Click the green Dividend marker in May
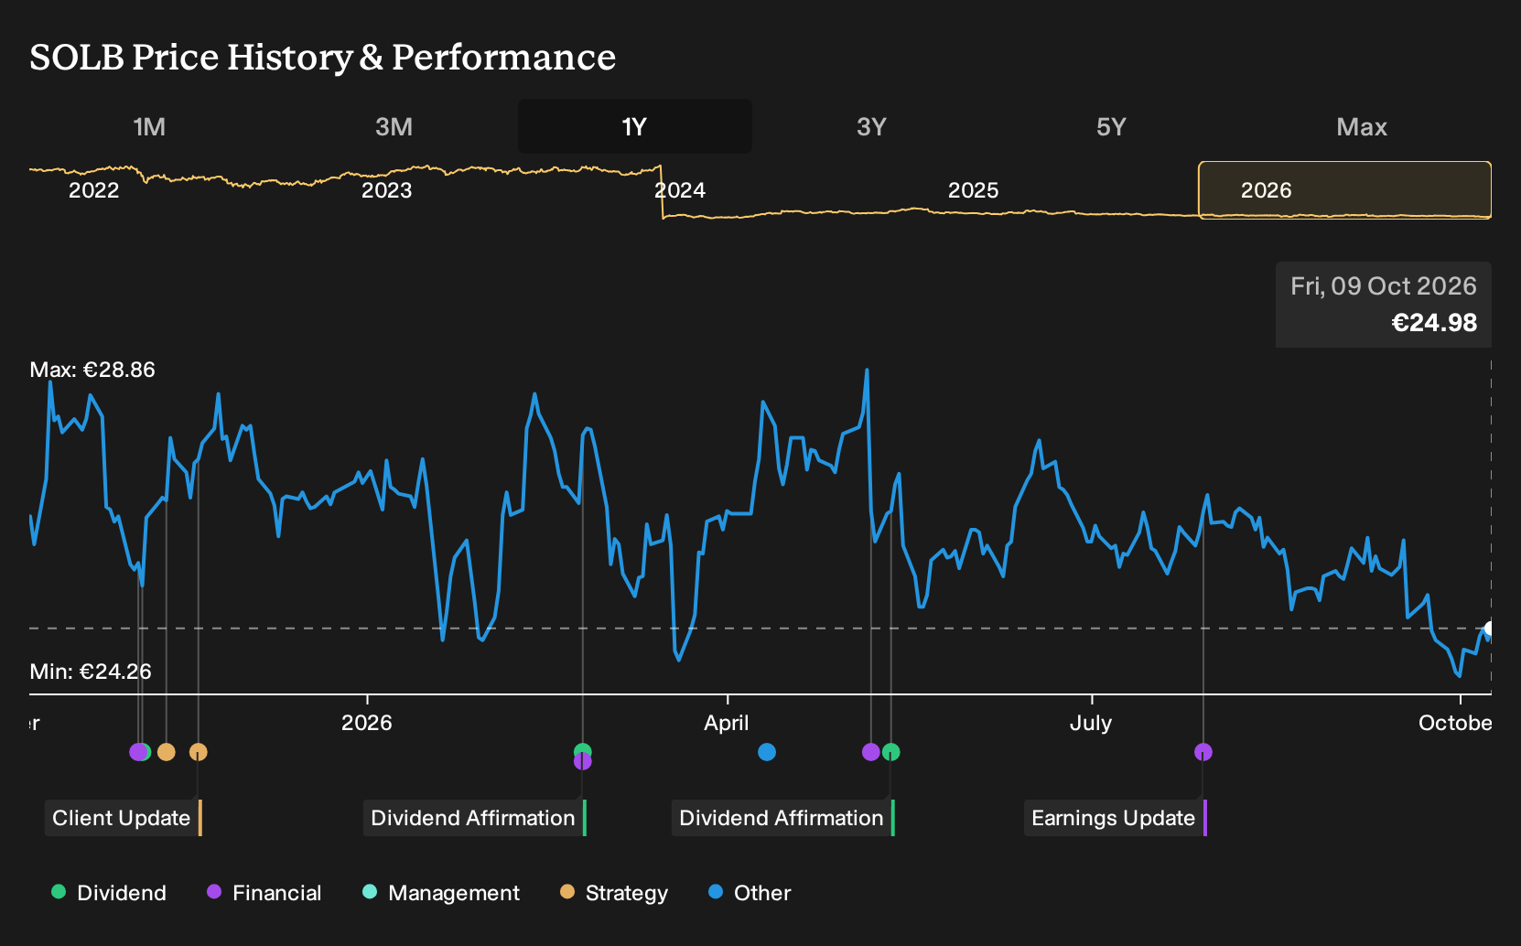 click(x=891, y=752)
